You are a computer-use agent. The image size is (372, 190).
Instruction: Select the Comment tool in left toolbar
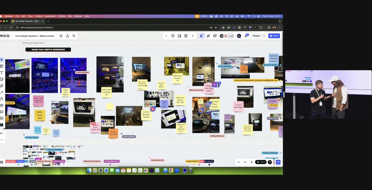(2, 105)
